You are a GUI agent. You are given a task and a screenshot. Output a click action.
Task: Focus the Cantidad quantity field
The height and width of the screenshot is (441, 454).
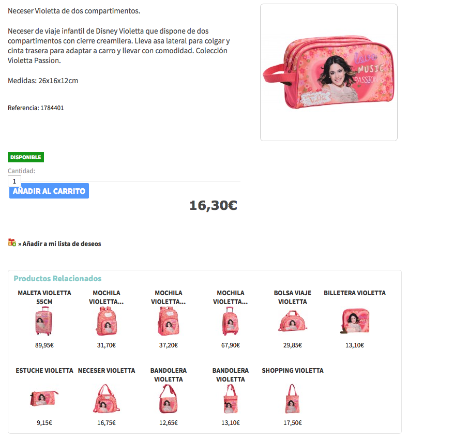tap(14, 181)
